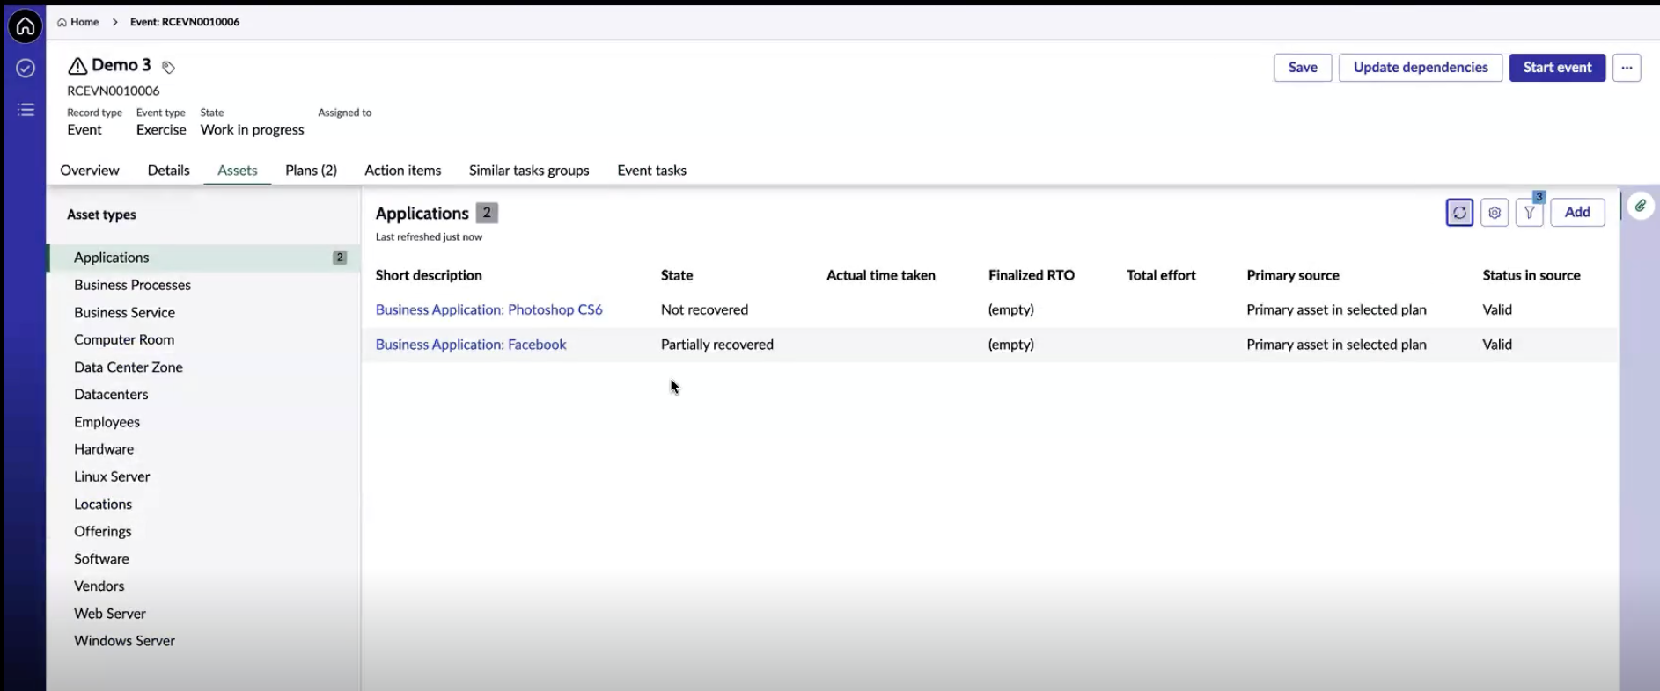Image resolution: width=1660 pixels, height=691 pixels.
Task: Sort by Short description column header
Action: [x=429, y=275]
